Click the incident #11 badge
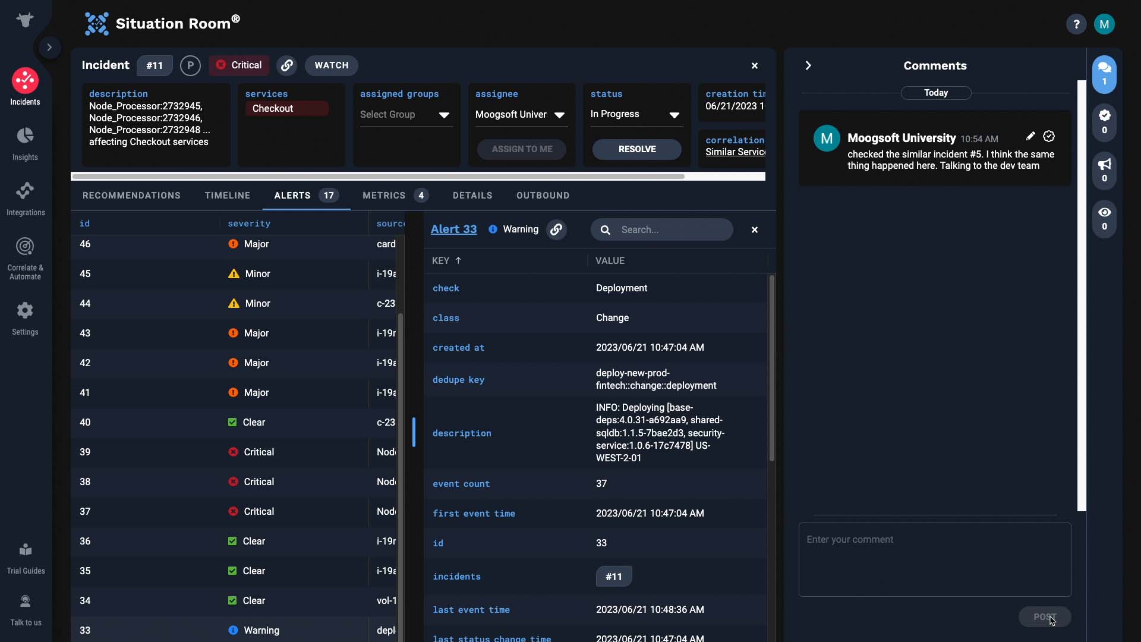The height and width of the screenshot is (642, 1141). click(155, 65)
